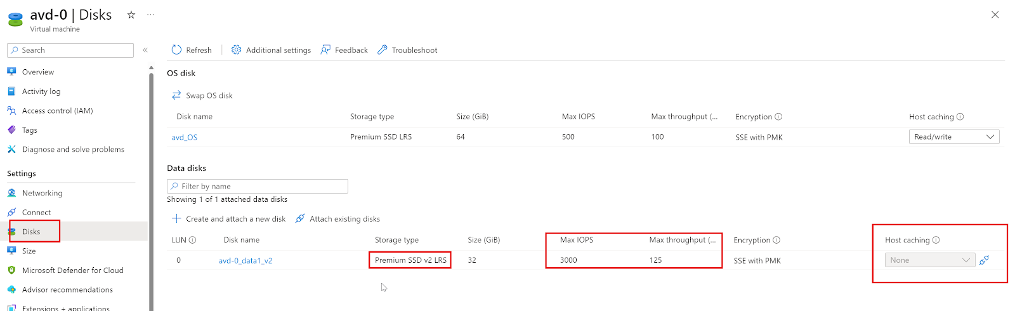1015x311 pixels.
Task: Click the Troubleshoot wrench icon
Action: (x=383, y=50)
